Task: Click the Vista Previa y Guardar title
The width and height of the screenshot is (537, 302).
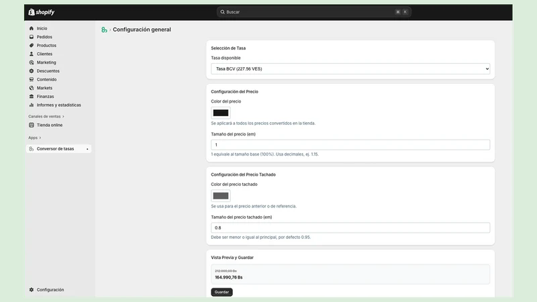Action: (232, 258)
